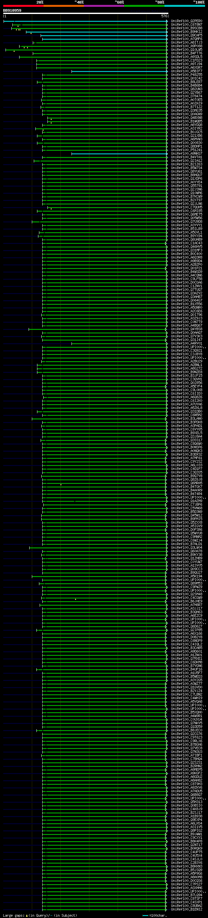208x918 pixels.
Task: Click the UniRef100_A8ITJ3 label
Action: (x=187, y=42)
